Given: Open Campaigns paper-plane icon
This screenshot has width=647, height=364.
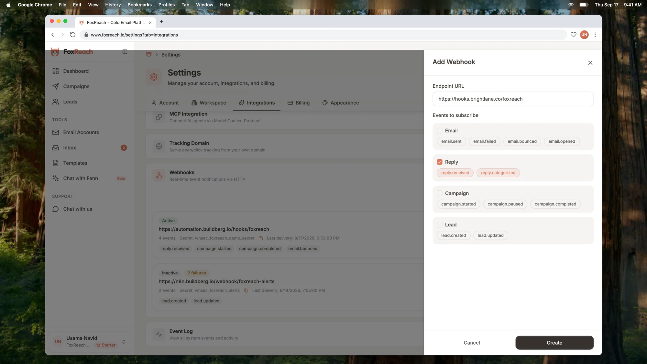Looking at the screenshot, I should (56, 86).
